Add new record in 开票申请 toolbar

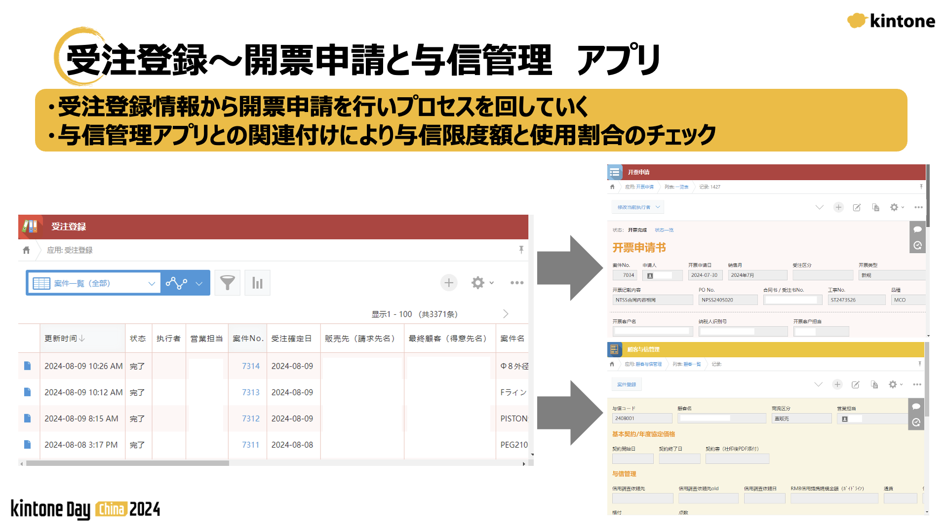(838, 207)
